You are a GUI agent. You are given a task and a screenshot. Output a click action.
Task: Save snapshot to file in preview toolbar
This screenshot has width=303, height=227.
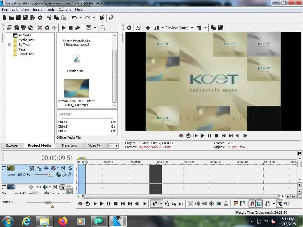[x=221, y=28]
